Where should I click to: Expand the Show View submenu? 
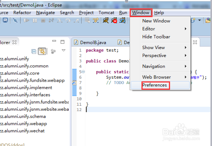point(160,48)
